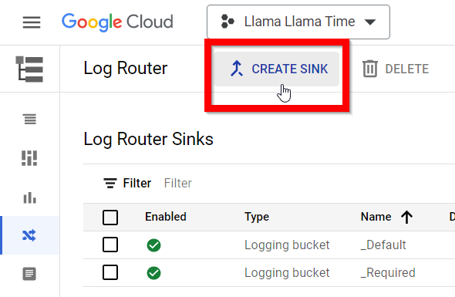This screenshot has width=455, height=297.
Task: Click the Google Cloud logo
Action: (117, 22)
